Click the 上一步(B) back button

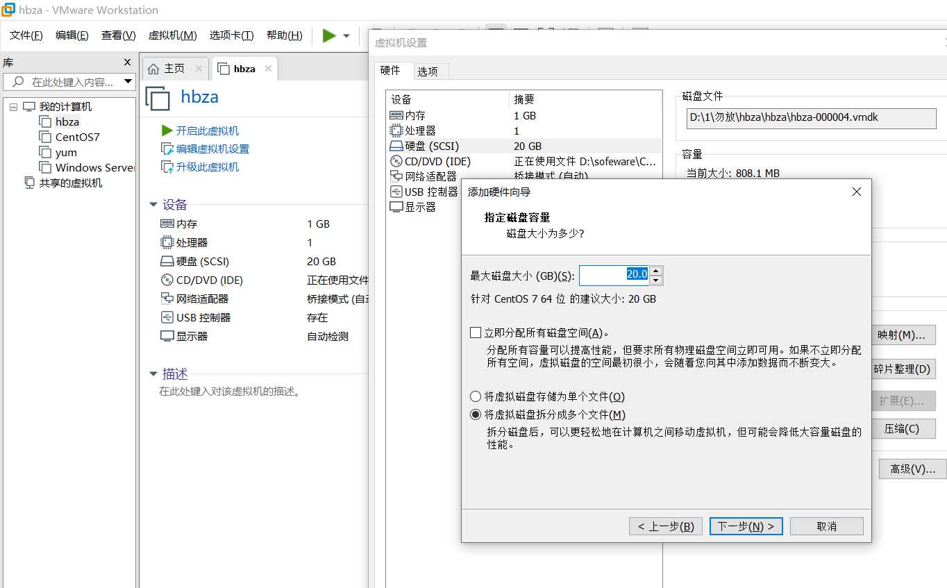pos(666,526)
